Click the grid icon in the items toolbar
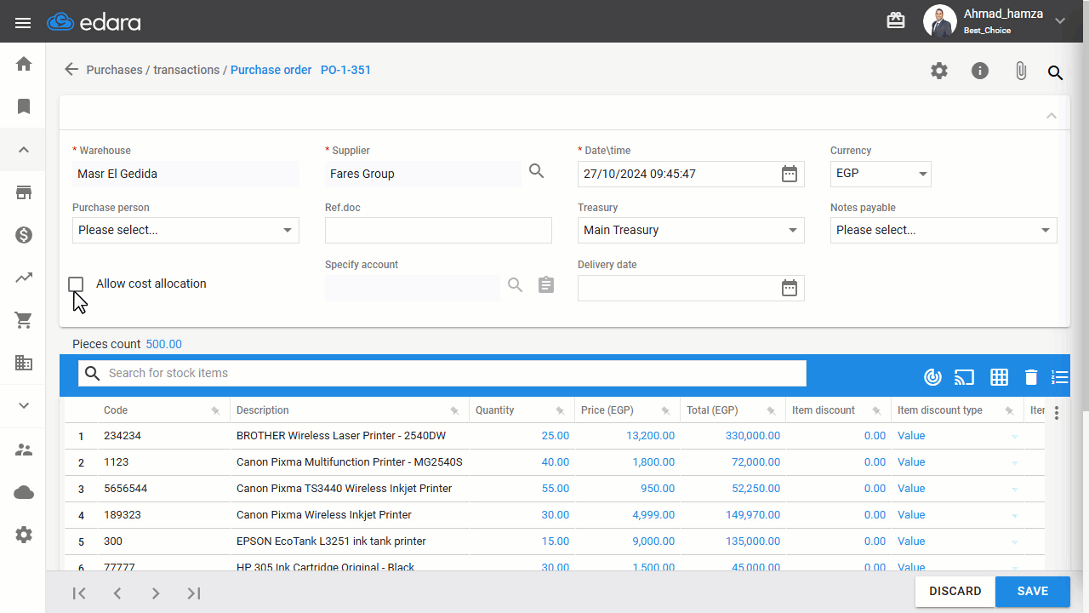Screen dimensions: 1089x613 tap(999, 377)
